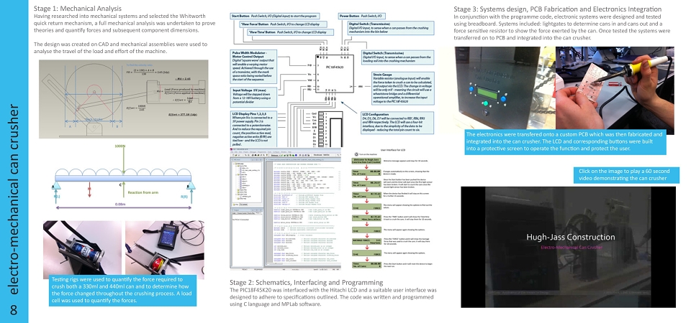Select the 'Testing rigs were used' blue caption

click(122, 290)
